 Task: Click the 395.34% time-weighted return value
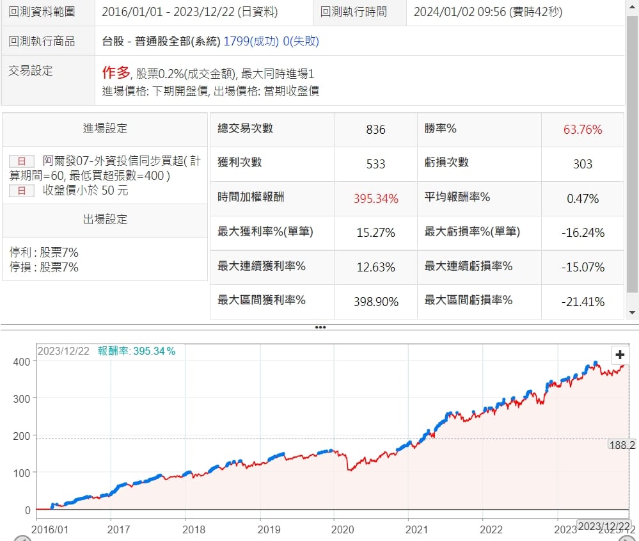[x=375, y=198]
